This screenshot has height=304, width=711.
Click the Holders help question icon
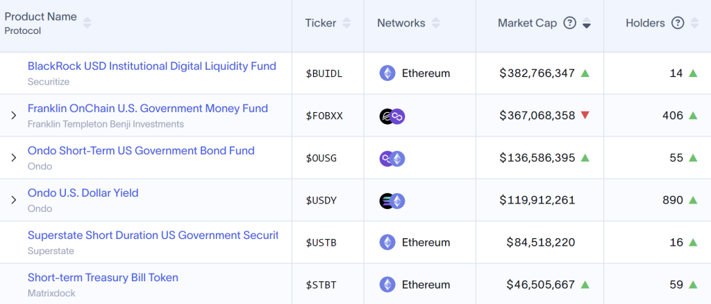(678, 24)
